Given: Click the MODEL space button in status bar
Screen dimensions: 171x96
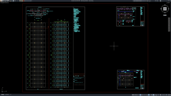Looking at the screenshot, I should [133, 95].
